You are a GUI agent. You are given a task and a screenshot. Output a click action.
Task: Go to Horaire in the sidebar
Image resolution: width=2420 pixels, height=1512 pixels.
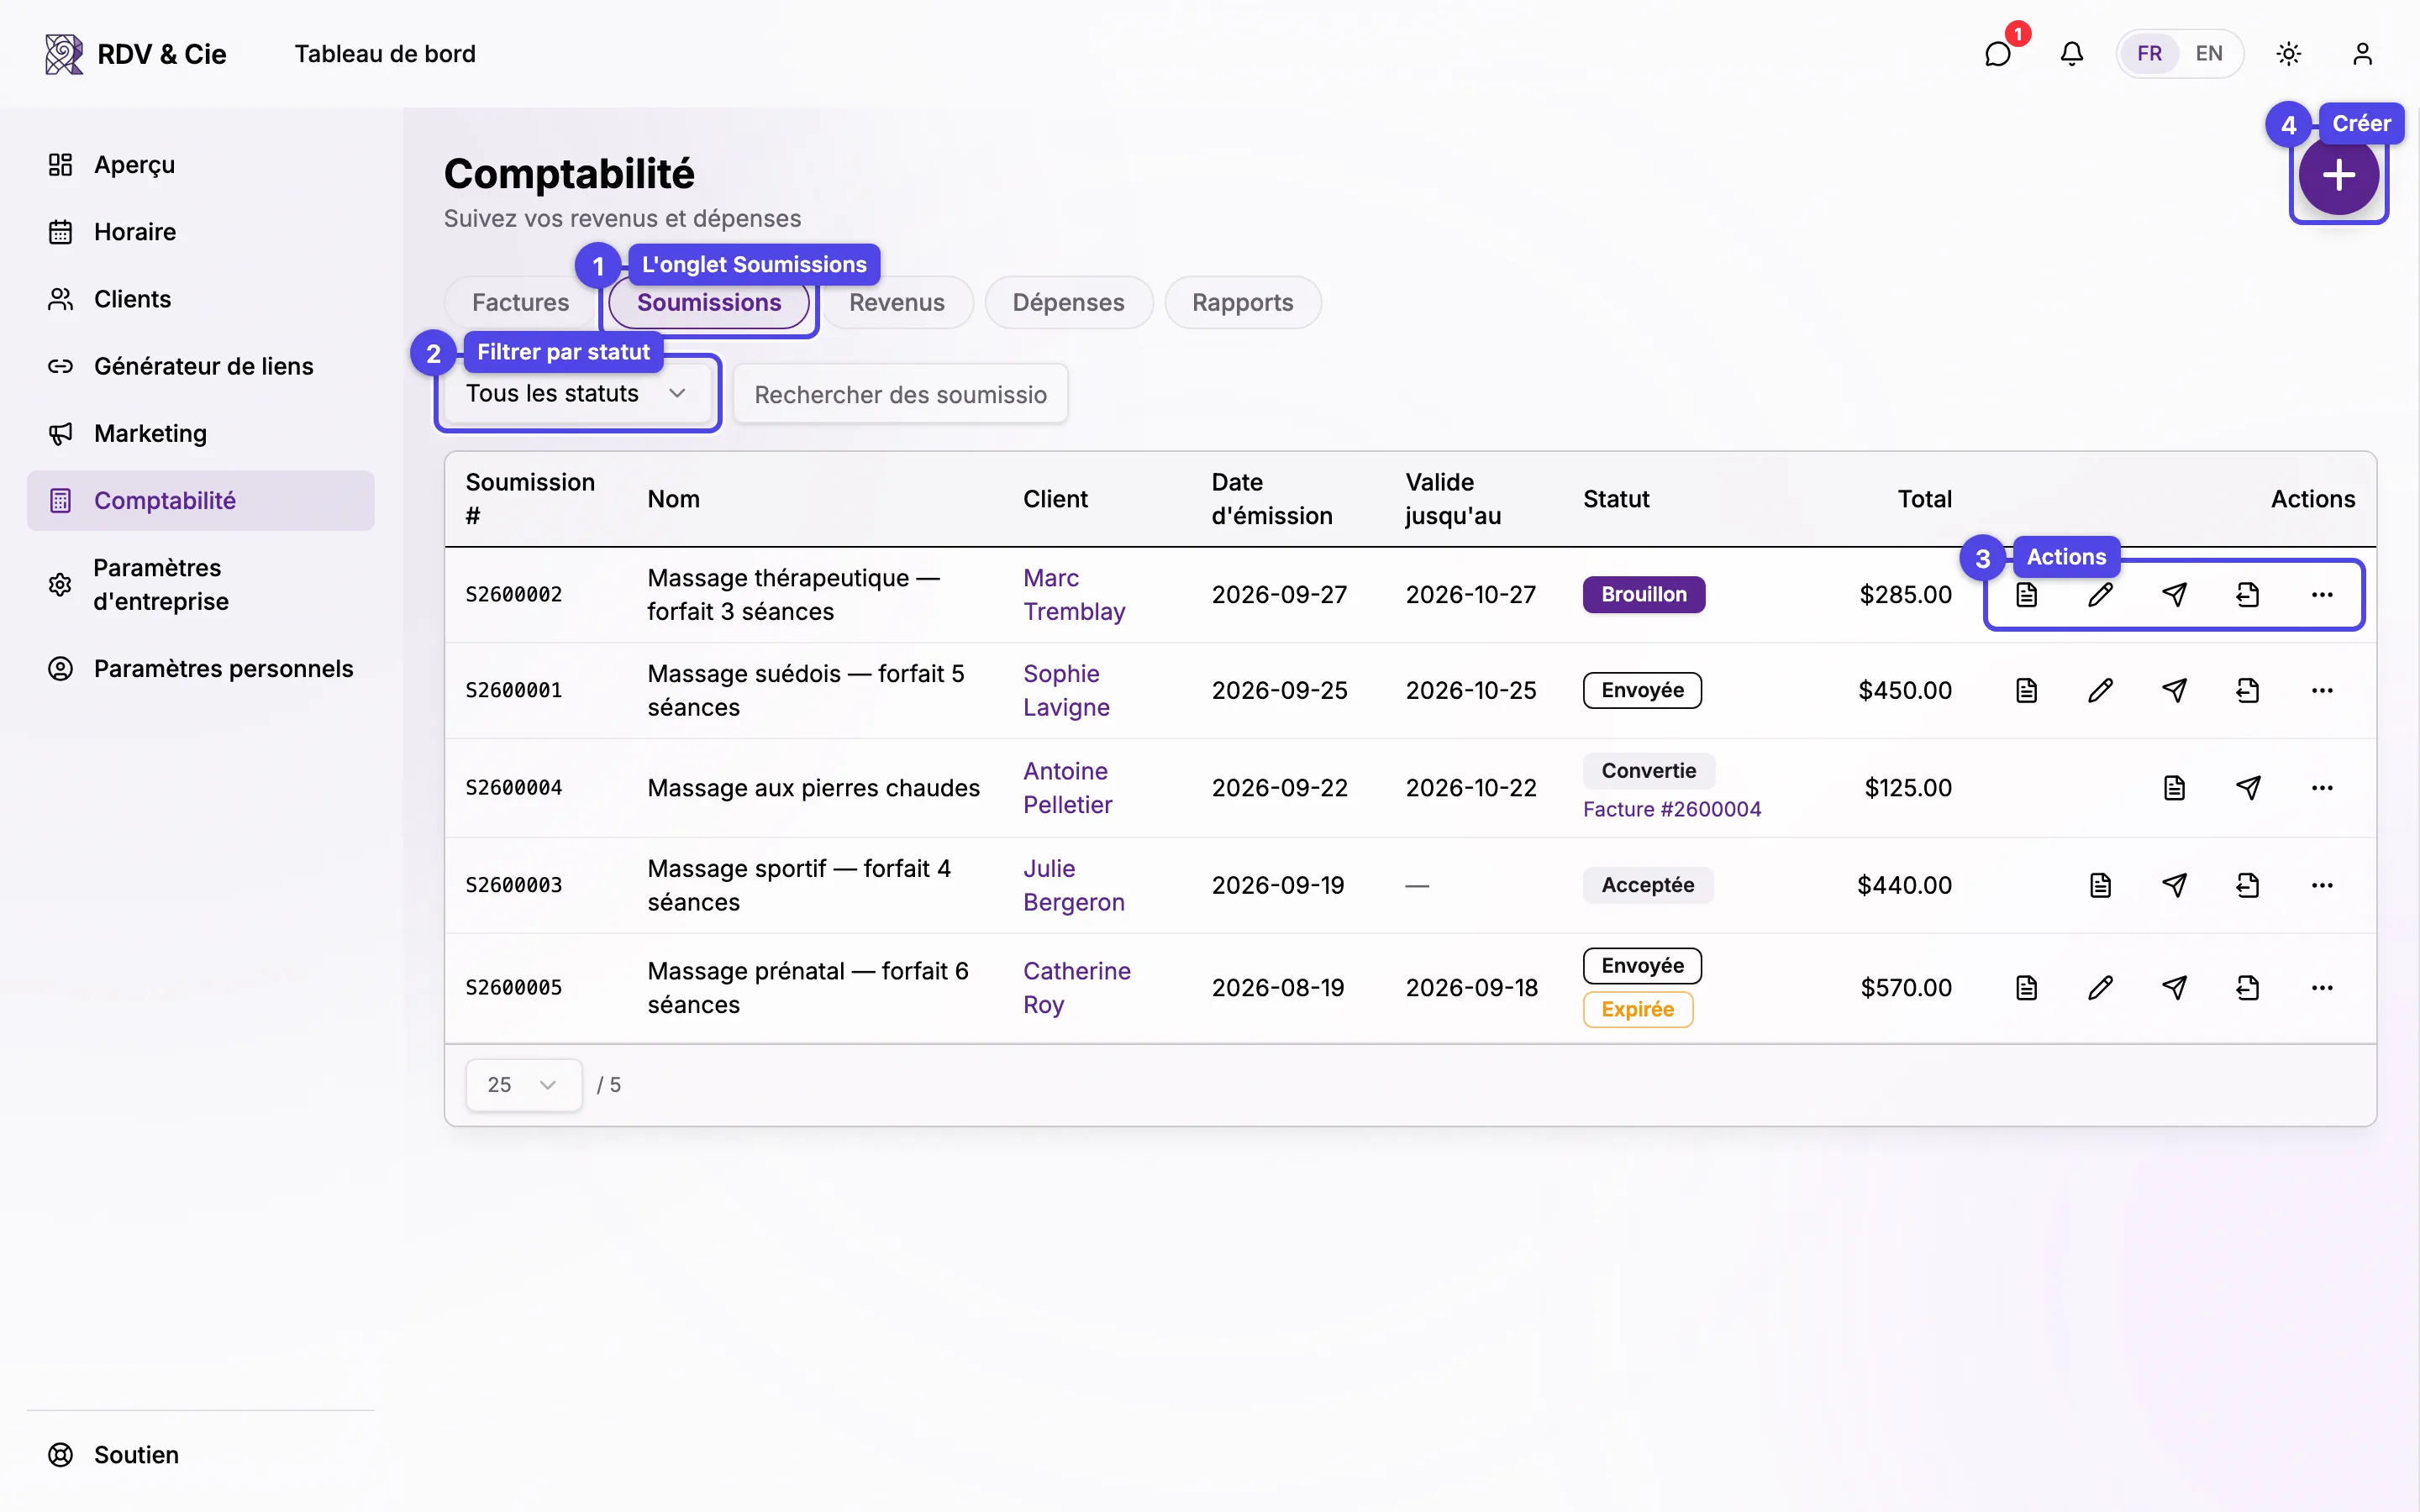200,232
